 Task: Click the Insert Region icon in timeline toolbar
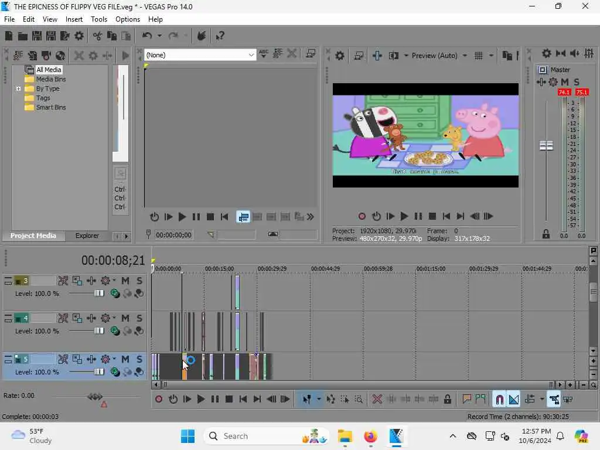pos(480,400)
